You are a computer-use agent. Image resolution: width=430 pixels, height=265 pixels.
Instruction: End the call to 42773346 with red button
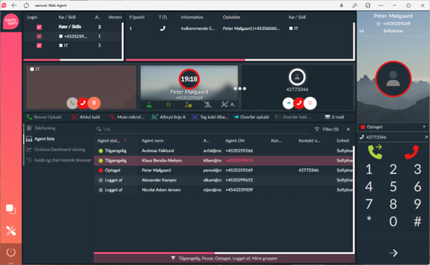pyautogui.click(x=299, y=103)
